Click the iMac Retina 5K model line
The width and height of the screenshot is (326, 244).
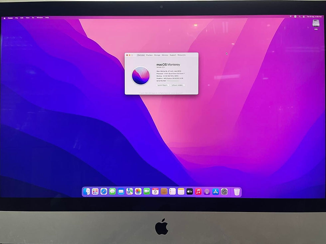click(169, 71)
